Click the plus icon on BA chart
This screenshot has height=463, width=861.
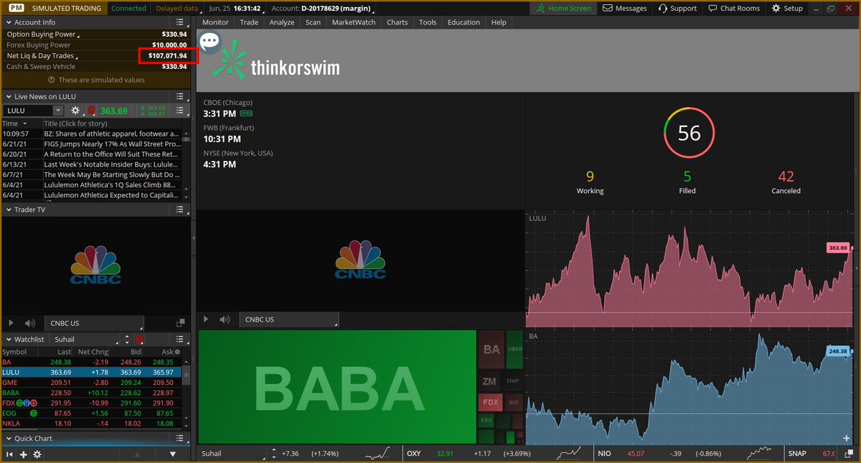point(847,438)
